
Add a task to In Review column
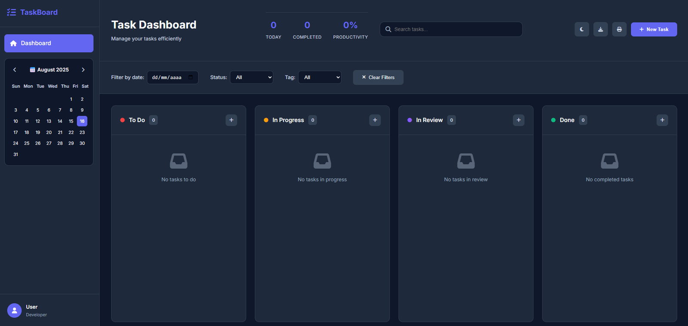519,120
